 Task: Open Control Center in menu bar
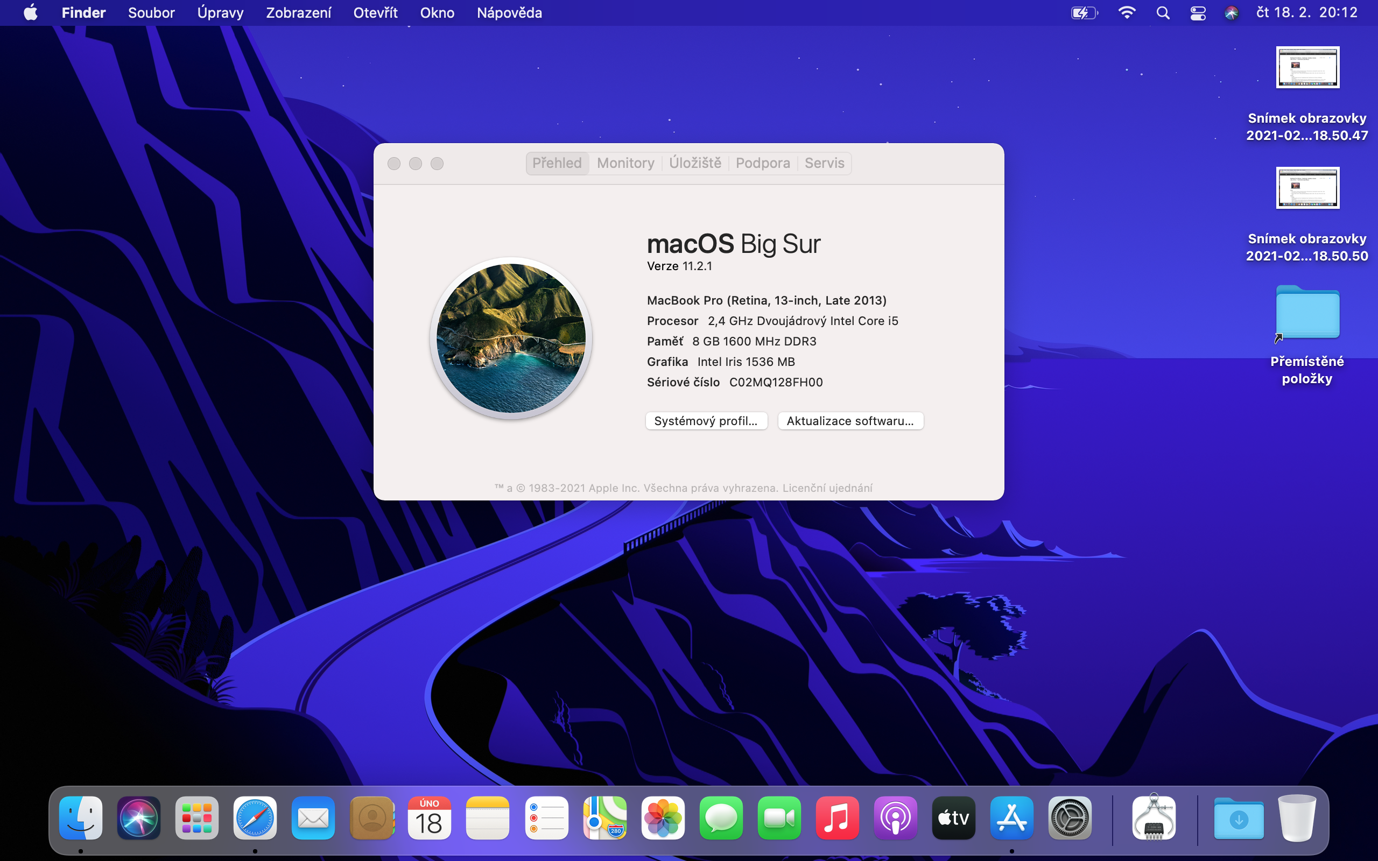click(x=1198, y=12)
